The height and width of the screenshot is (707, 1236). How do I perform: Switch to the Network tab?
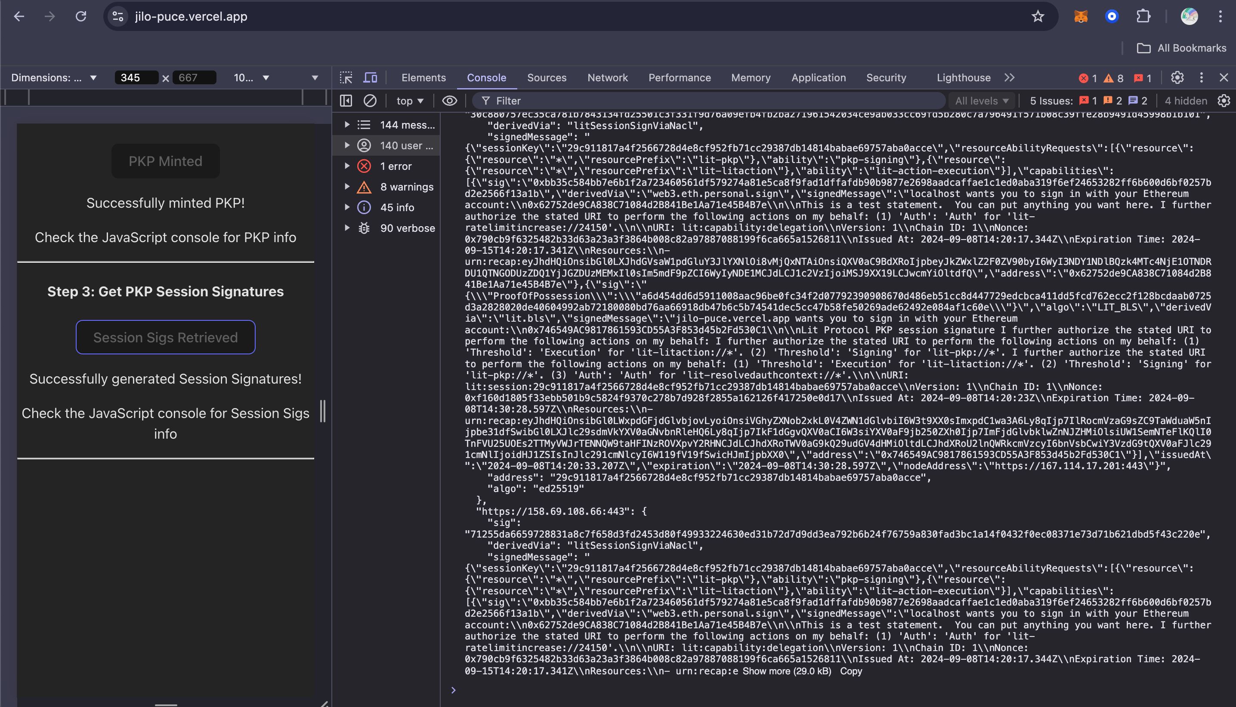(607, 78)
